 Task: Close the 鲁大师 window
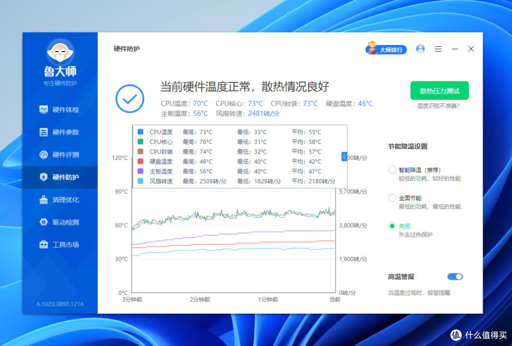point(471,49)
